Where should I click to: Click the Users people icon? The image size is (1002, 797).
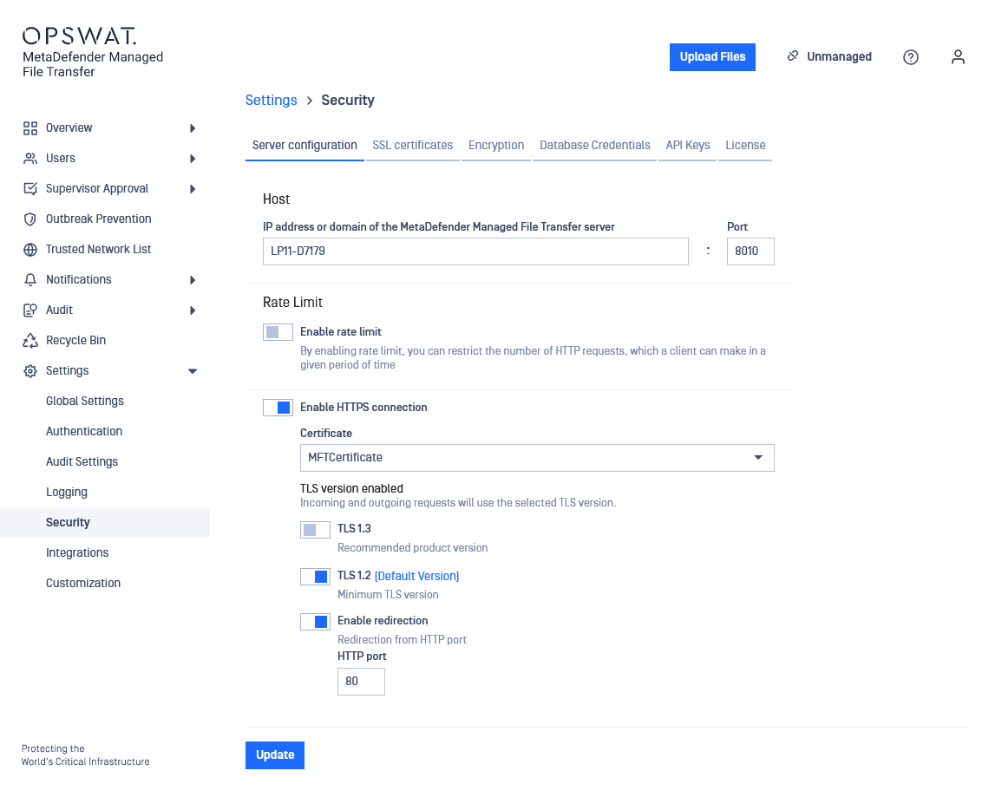point(30,159)
